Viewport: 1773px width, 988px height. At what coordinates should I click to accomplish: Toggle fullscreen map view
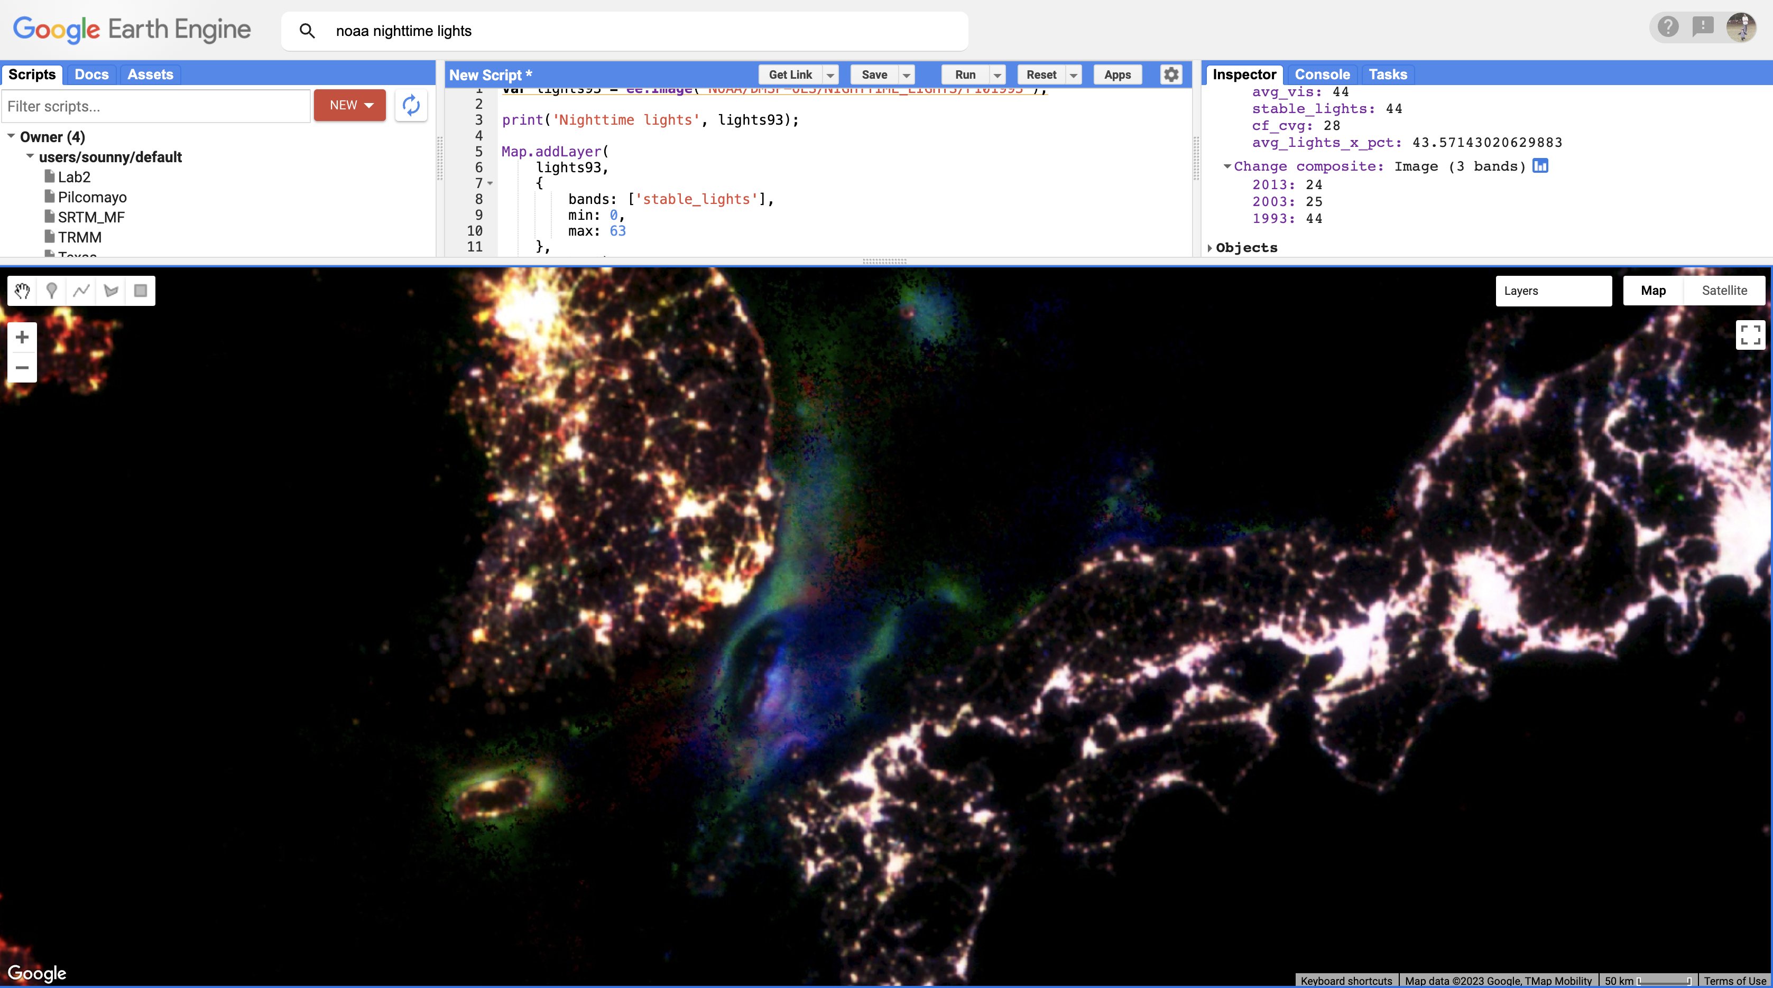coord(1750,335)
